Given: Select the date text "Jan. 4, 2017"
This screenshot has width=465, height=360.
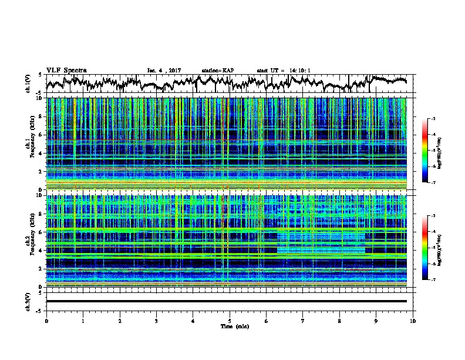Looking at the screenshot, I should point(164,71).
